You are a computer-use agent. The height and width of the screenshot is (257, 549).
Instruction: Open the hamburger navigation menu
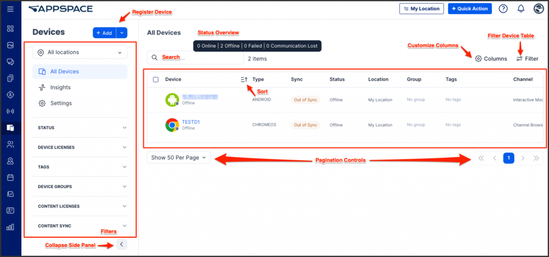(x=10, y=9)
